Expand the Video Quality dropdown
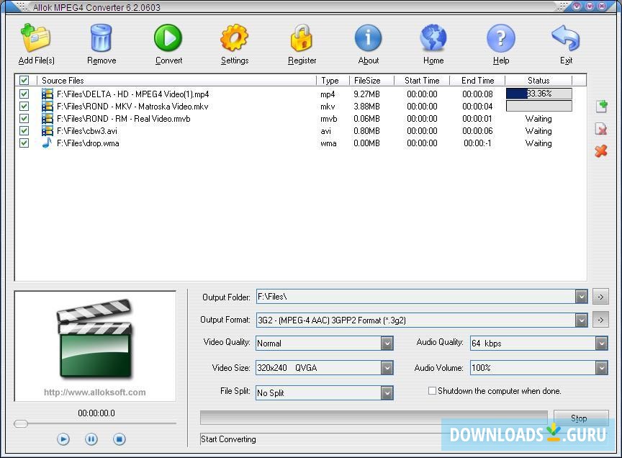Image resolution: width=622 pixels, height=458 pixels. tap(387, 343)
